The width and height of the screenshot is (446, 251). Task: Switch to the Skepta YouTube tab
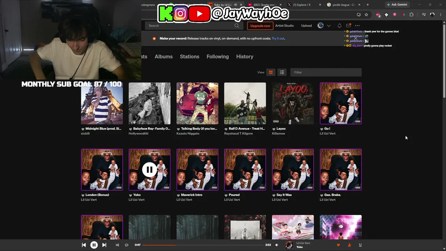[265, 5]
